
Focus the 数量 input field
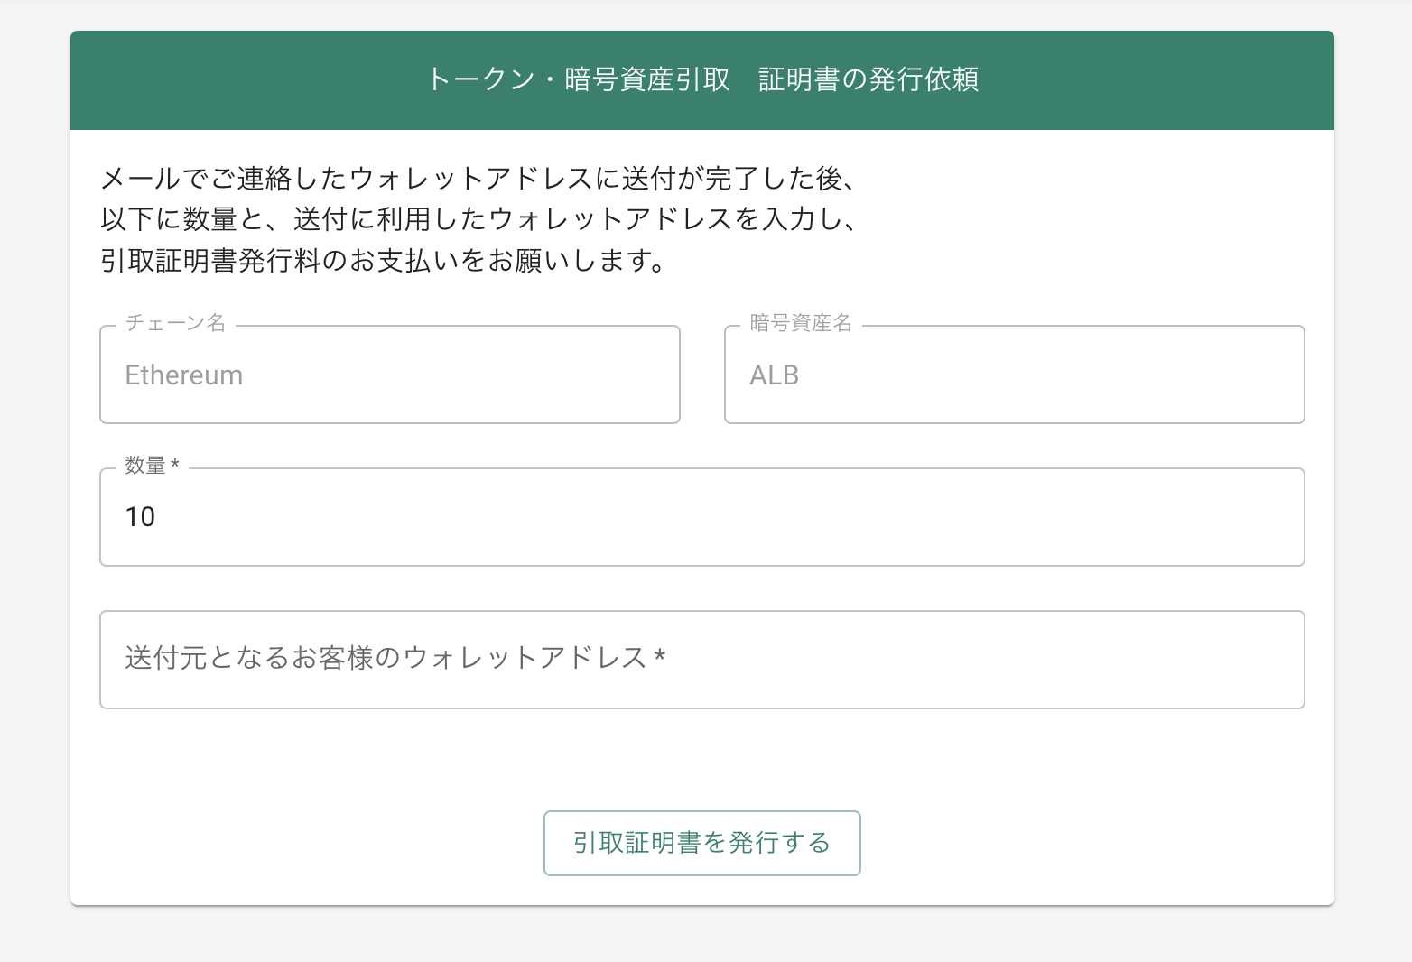[701, 517]
